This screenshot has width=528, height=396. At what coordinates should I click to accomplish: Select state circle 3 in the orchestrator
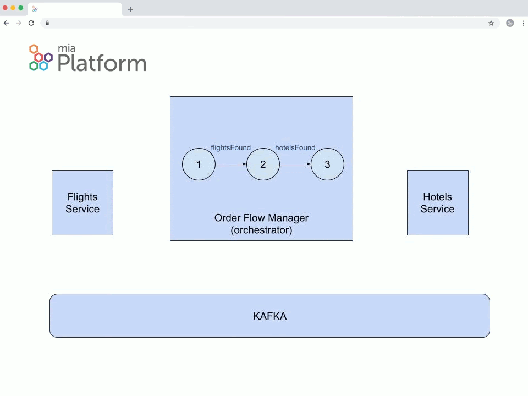coord(327,164)
